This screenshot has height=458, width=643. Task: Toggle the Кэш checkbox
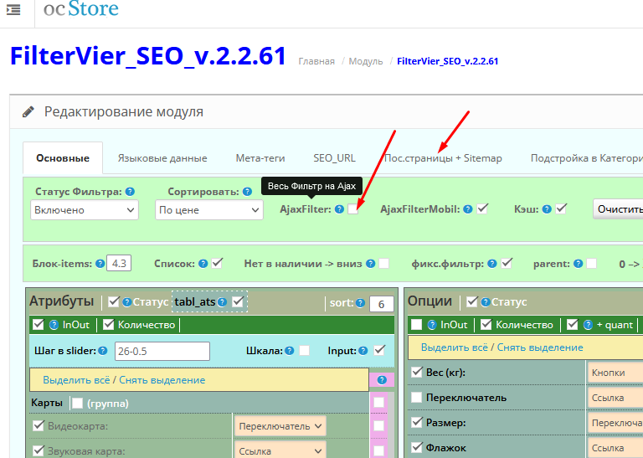561,208
